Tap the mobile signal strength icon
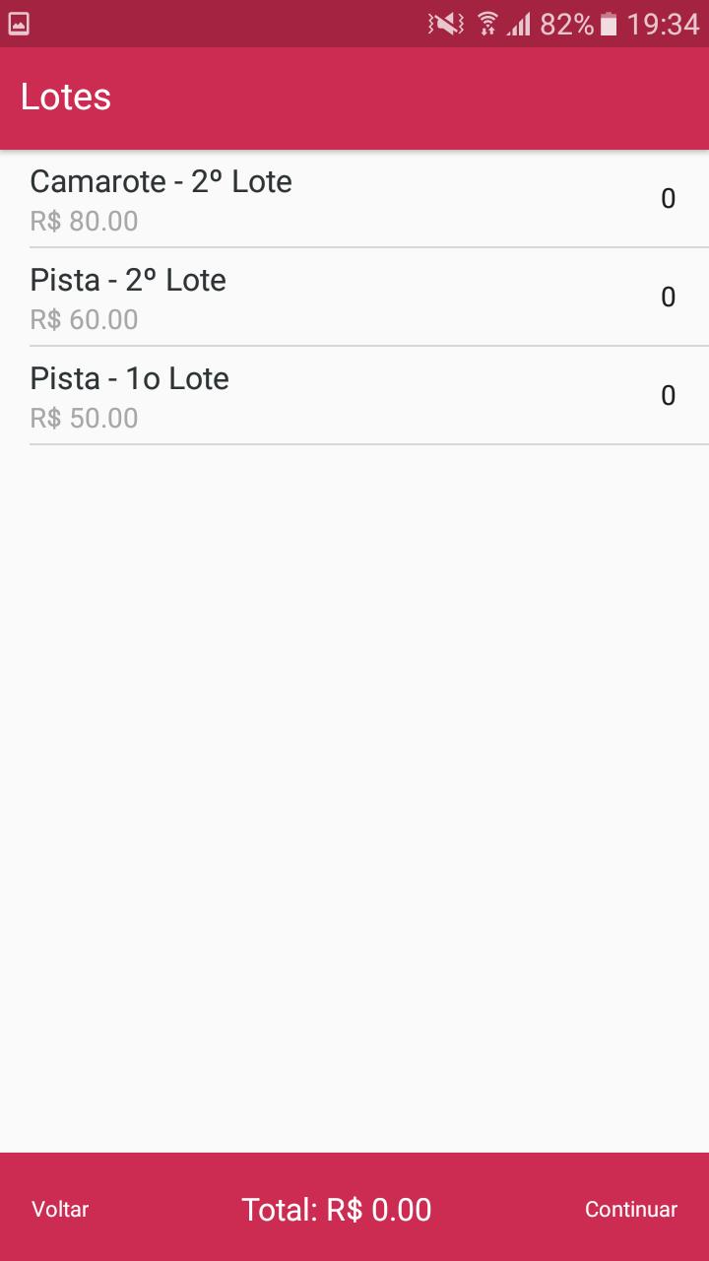This screenshot has height=1261, width=709. click(x=519, y=24)
